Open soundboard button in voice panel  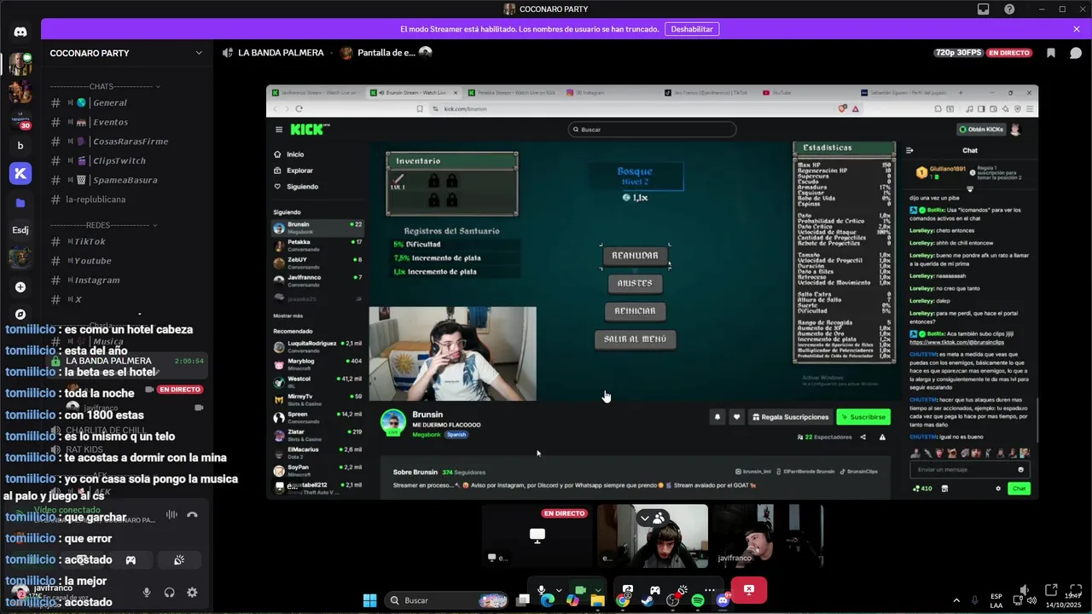click(x=179, y=560)
